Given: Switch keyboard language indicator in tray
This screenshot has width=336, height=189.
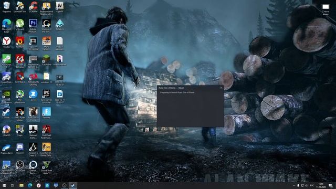Looking at the screenshot, I should pyautogui.click(x=312, y=185).
